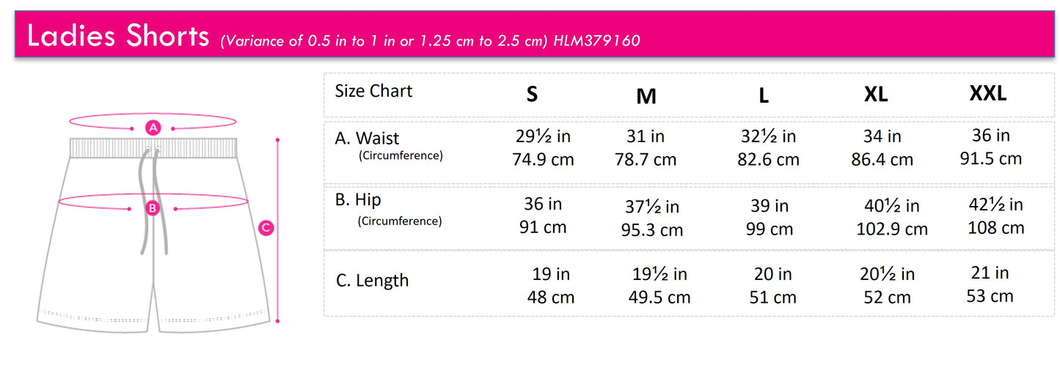Viewport: 1060px width, 379px height.
Task: Click the variance note in the pink banner
Action: coord(381,41)
